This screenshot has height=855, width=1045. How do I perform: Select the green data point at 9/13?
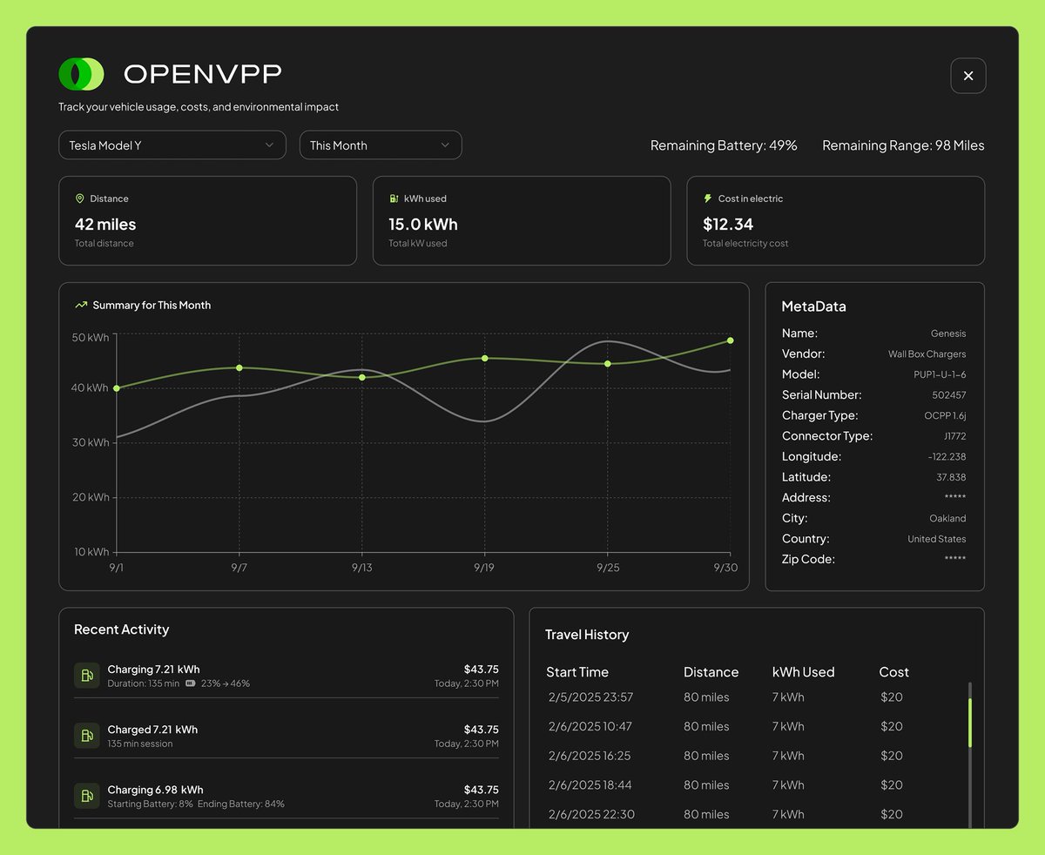[362, 377]
